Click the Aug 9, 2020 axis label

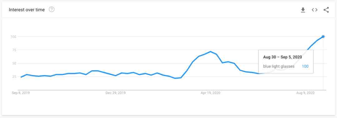pyautogui.click(x=305, y=93)
